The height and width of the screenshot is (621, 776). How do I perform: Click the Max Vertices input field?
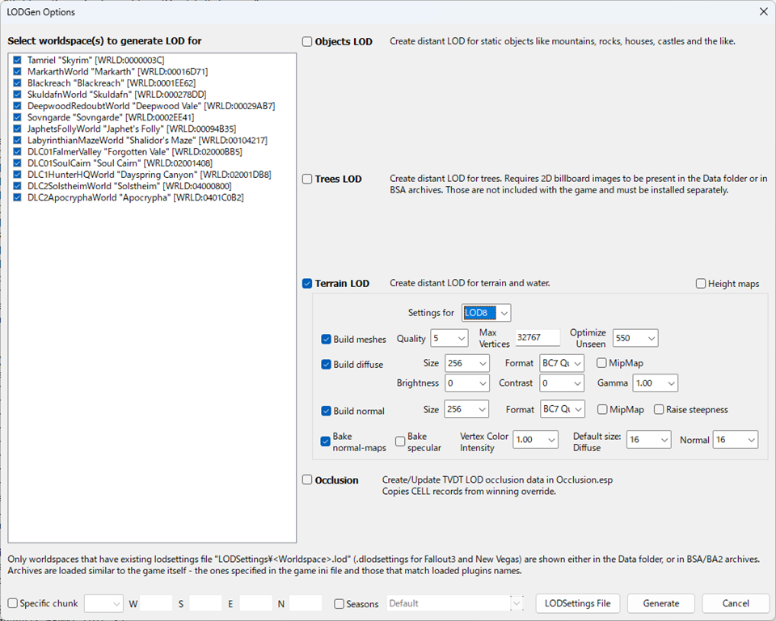(538, 338)
